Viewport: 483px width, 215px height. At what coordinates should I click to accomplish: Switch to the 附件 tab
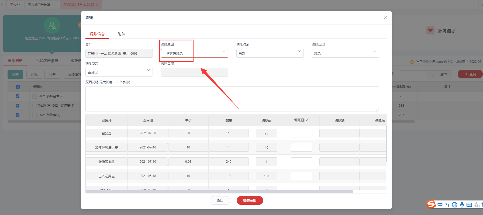click(122, 34)
